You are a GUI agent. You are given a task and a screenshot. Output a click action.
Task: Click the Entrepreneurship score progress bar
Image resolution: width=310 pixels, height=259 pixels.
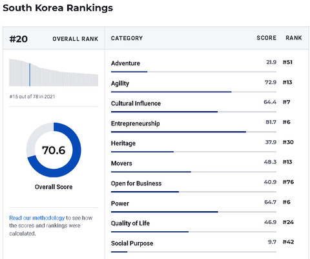click(x=194, y=132)
